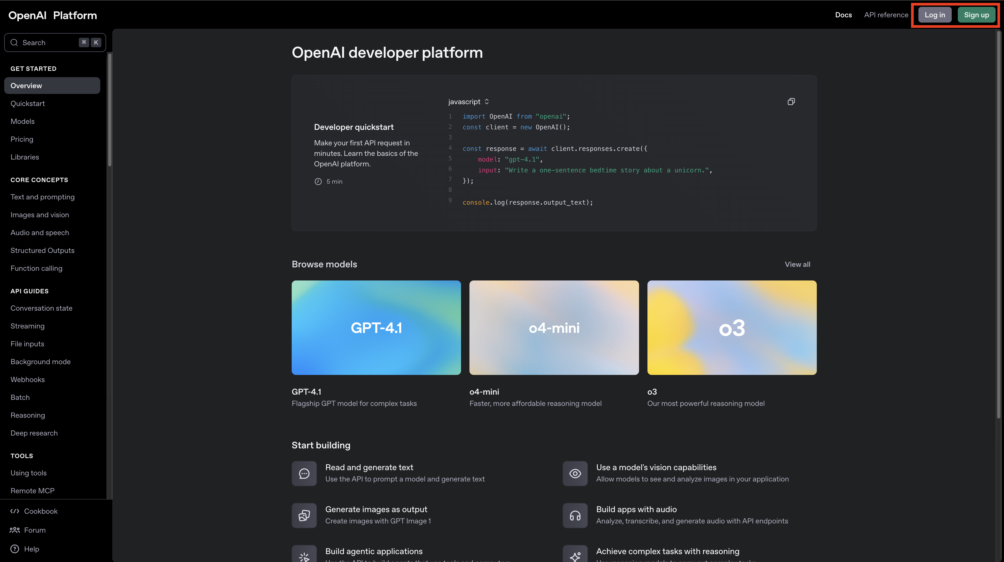Open Function calling sidebar item
The height and width of the screenshot is (562, 1004).
click(36, 268)
